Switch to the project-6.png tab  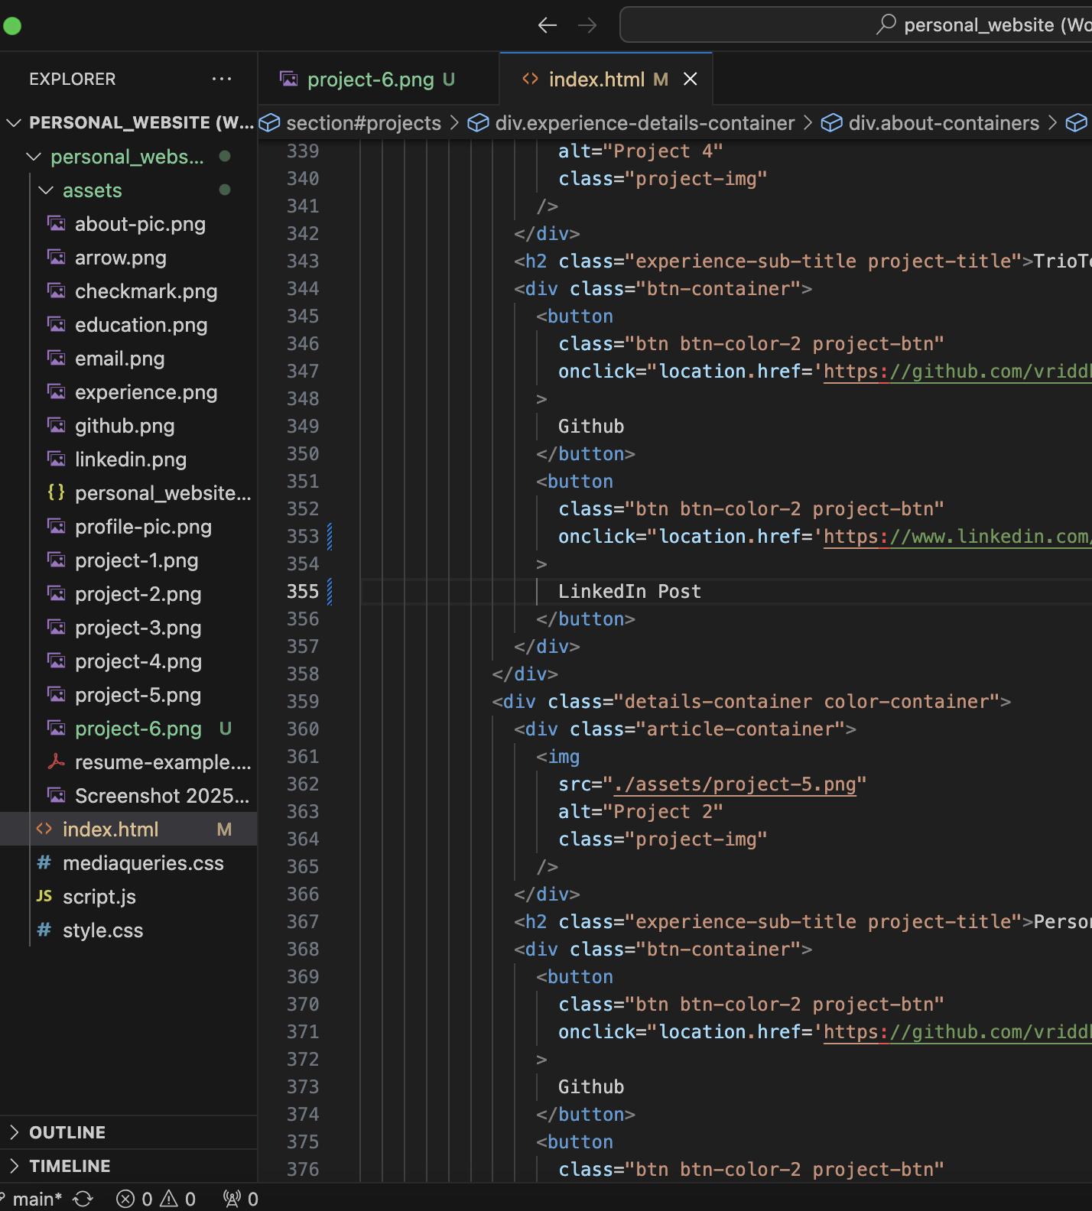[x=370, y=80]
